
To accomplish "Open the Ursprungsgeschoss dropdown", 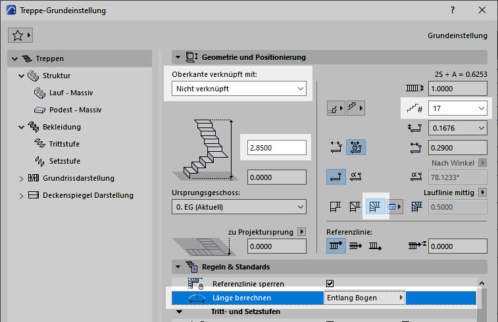I will point(239,207).
